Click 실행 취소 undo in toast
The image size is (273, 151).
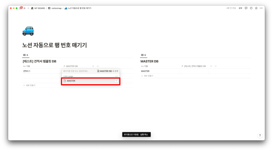point(144,135)
